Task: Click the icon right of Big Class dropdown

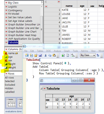Action: pyautogui.click(x=98, y=55)
